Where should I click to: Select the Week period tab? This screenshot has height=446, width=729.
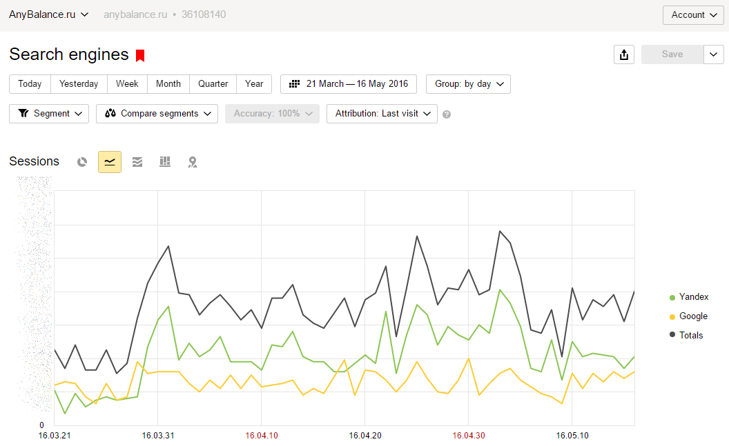click(127, 84)
